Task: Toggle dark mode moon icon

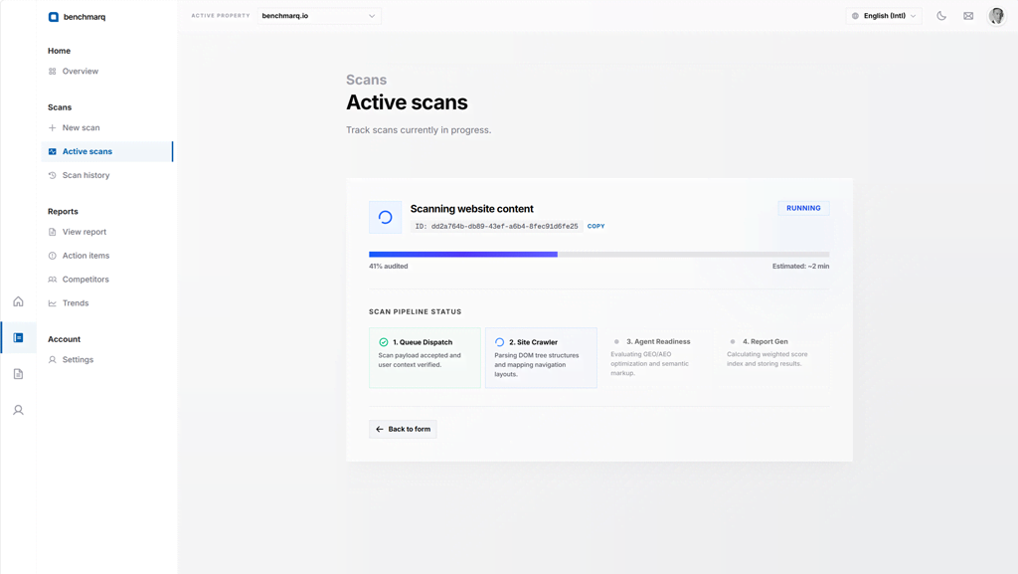Action: pyautogui.click(x=941, y=16)
